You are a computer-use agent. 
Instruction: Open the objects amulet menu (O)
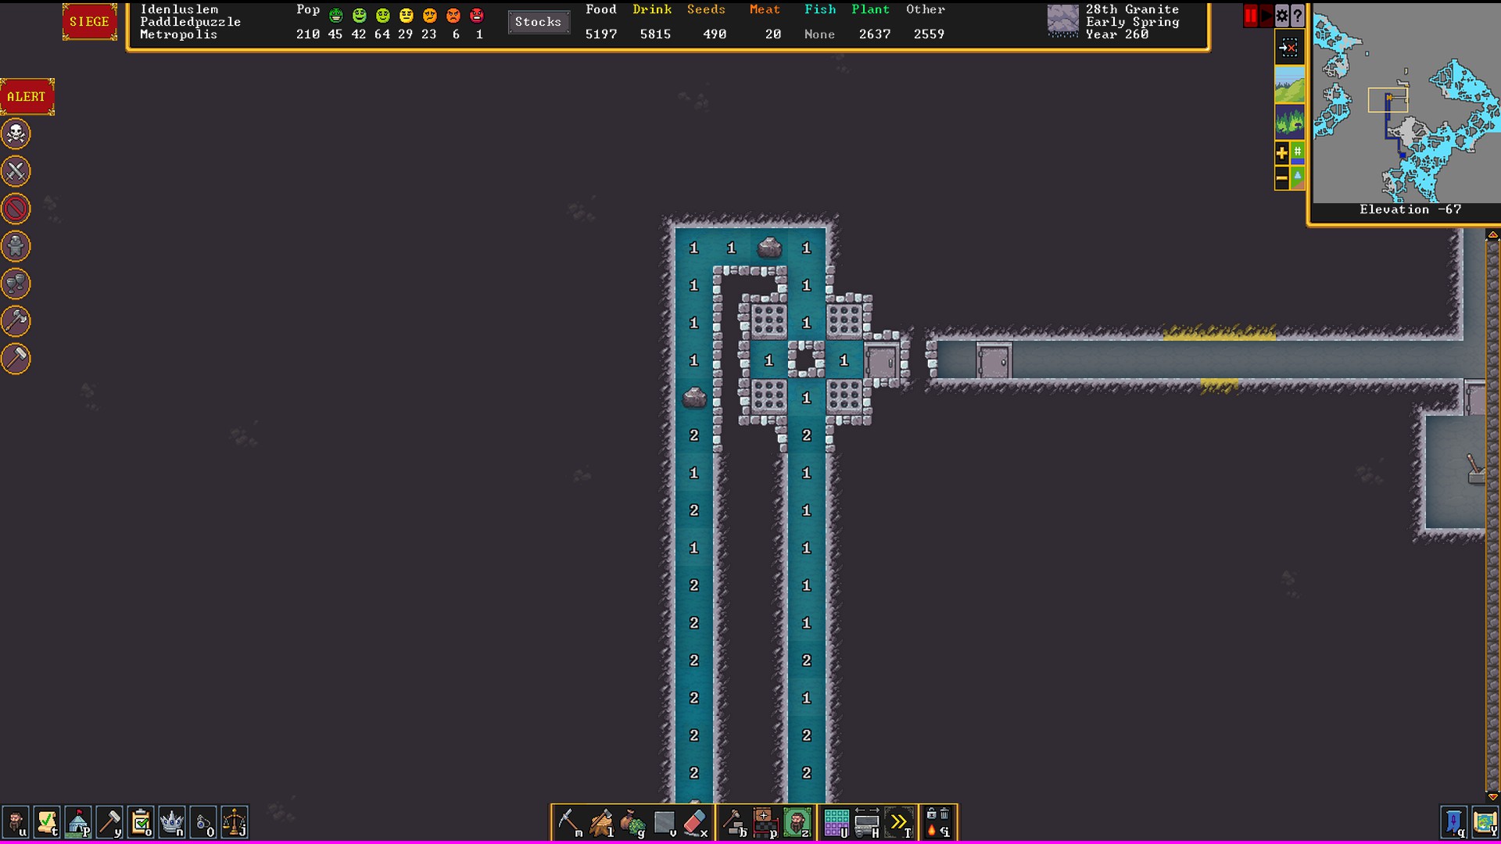point(203,823)
